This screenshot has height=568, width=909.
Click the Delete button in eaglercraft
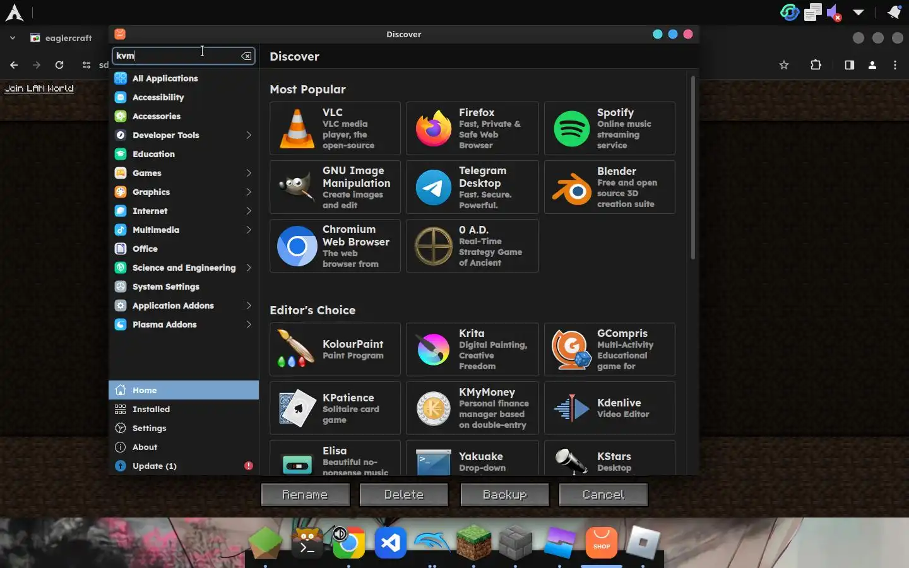[404, 495]
